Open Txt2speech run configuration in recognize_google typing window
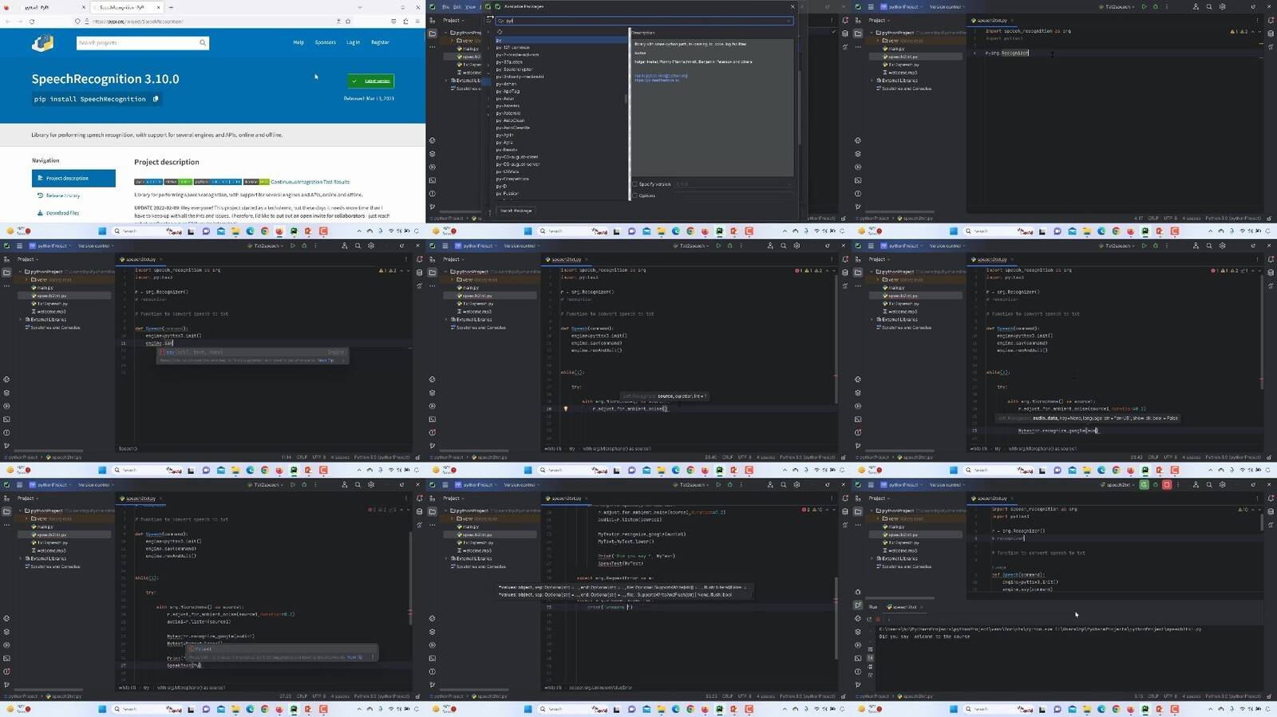Viewport: 1277px width, 717px height. coord(1115,246)
